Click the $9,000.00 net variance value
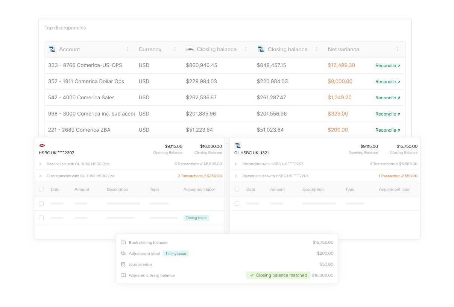 pyautogui.click(x=340, y=81)
